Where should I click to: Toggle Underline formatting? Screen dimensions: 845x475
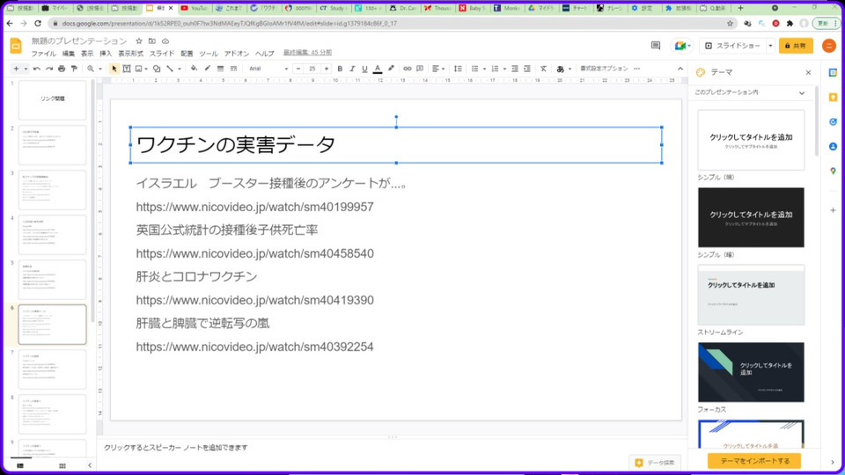coord(364,69)
